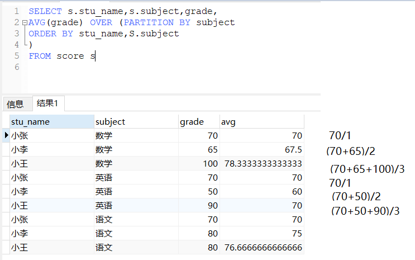
Task: Click the row header beside 小王 英语 row
Action: point(6,205)
